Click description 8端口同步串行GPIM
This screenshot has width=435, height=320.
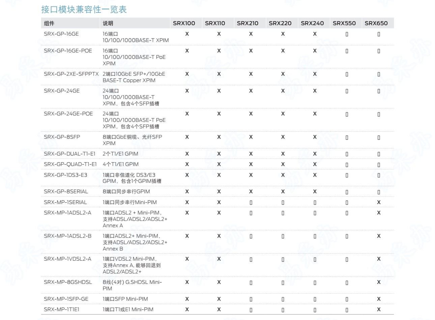pos(126,192)
